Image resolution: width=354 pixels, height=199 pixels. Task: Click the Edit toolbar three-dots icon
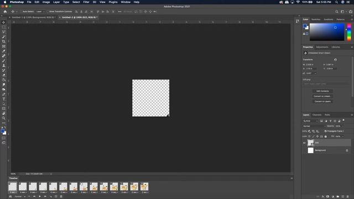tap(4, 123)
